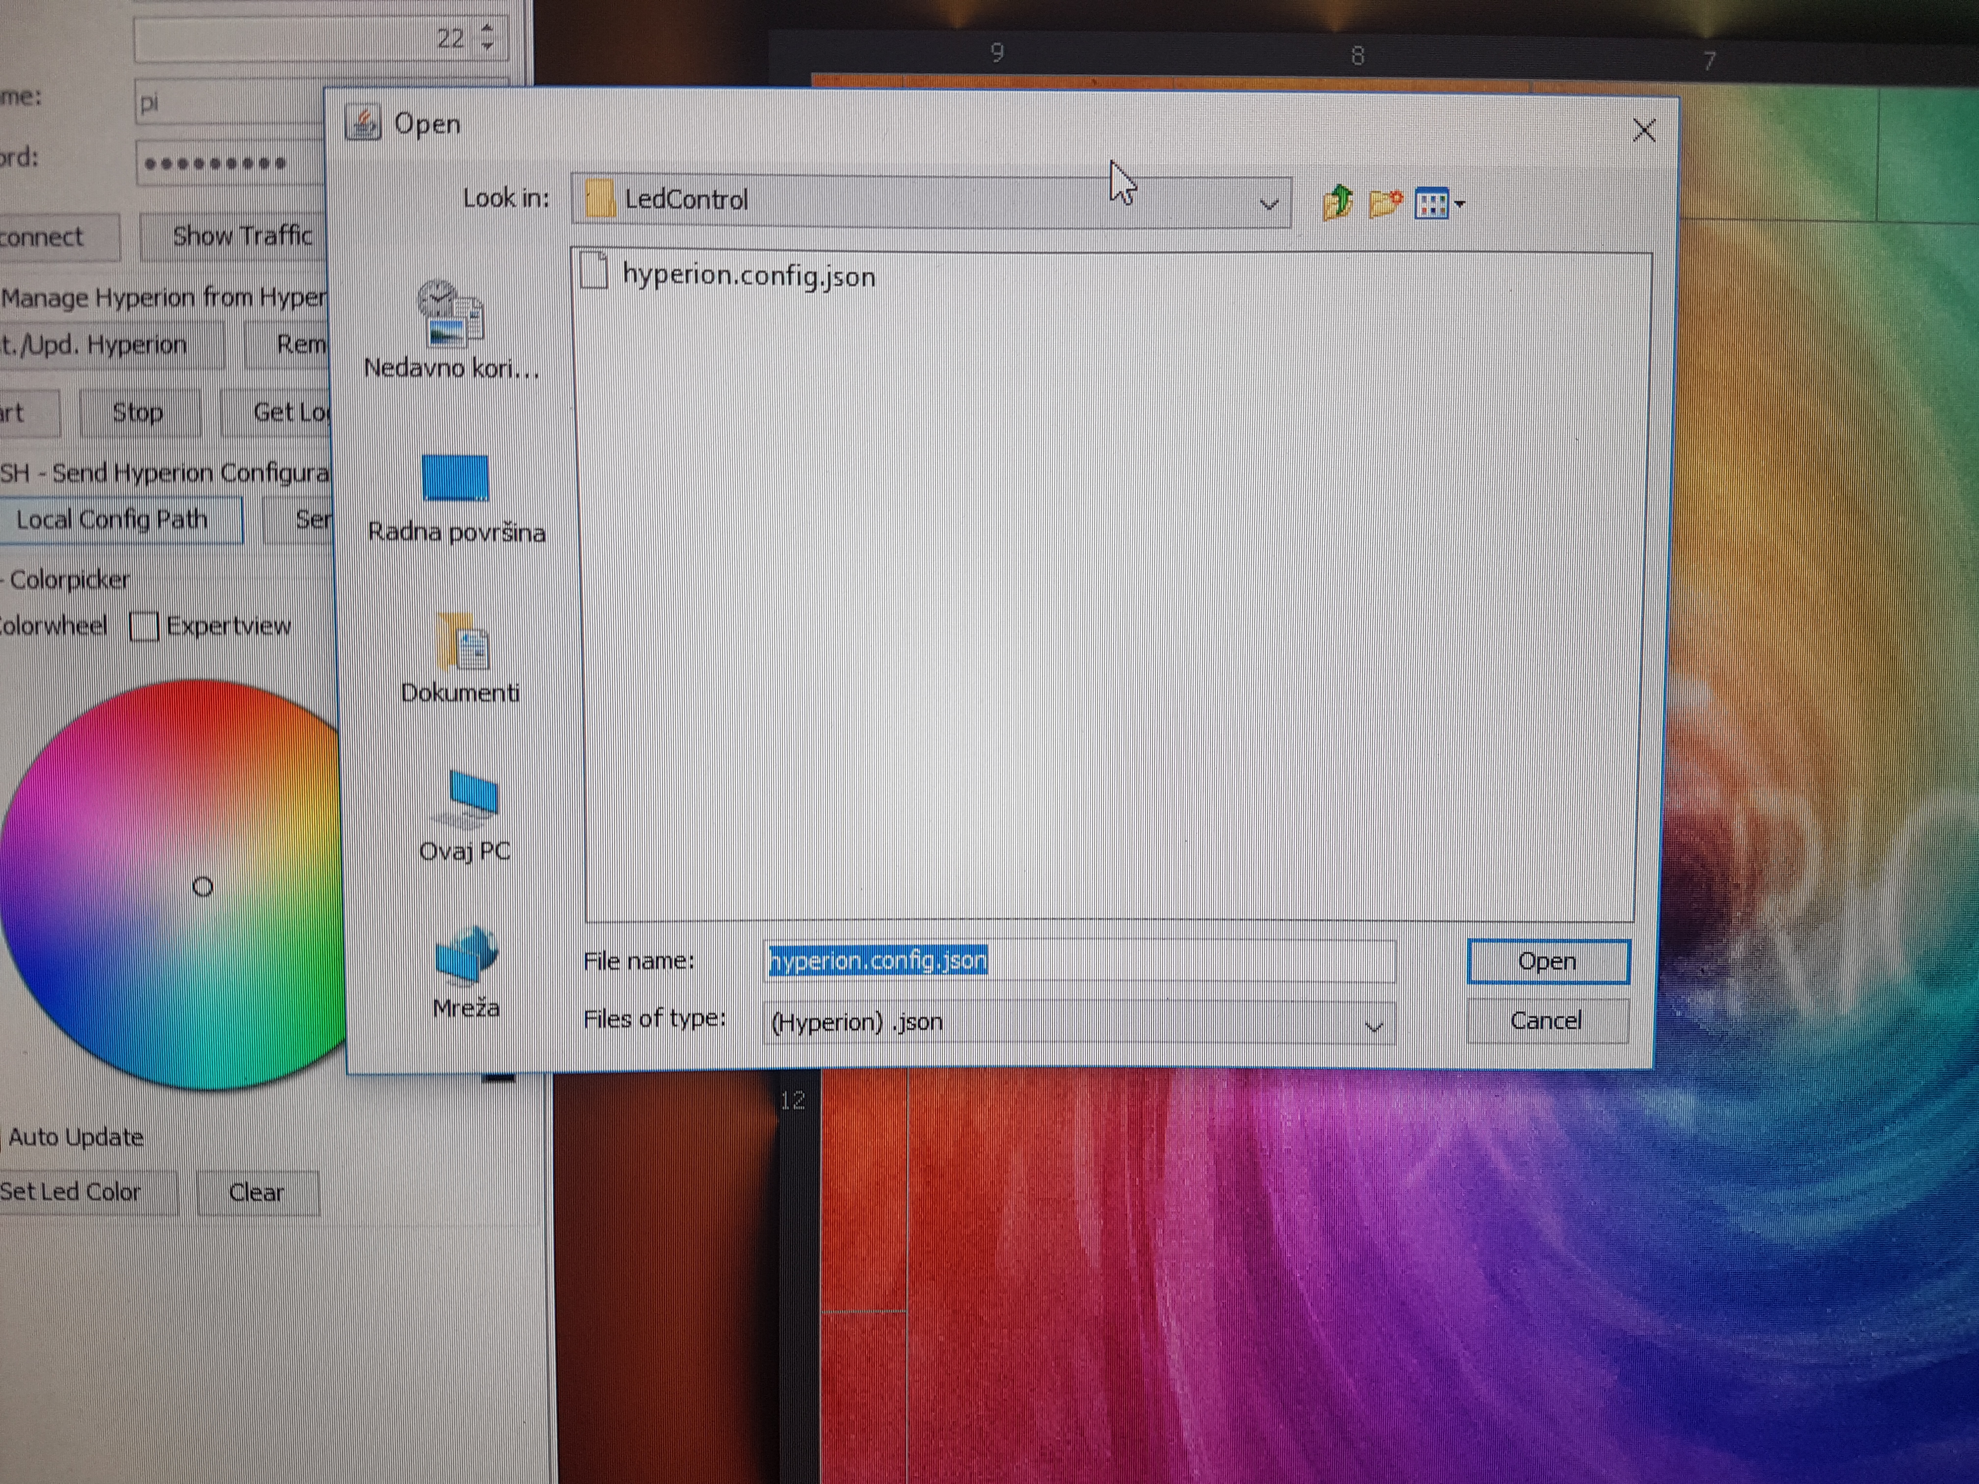Open the Dokumenti folder shortcut

tap(461, 658)
